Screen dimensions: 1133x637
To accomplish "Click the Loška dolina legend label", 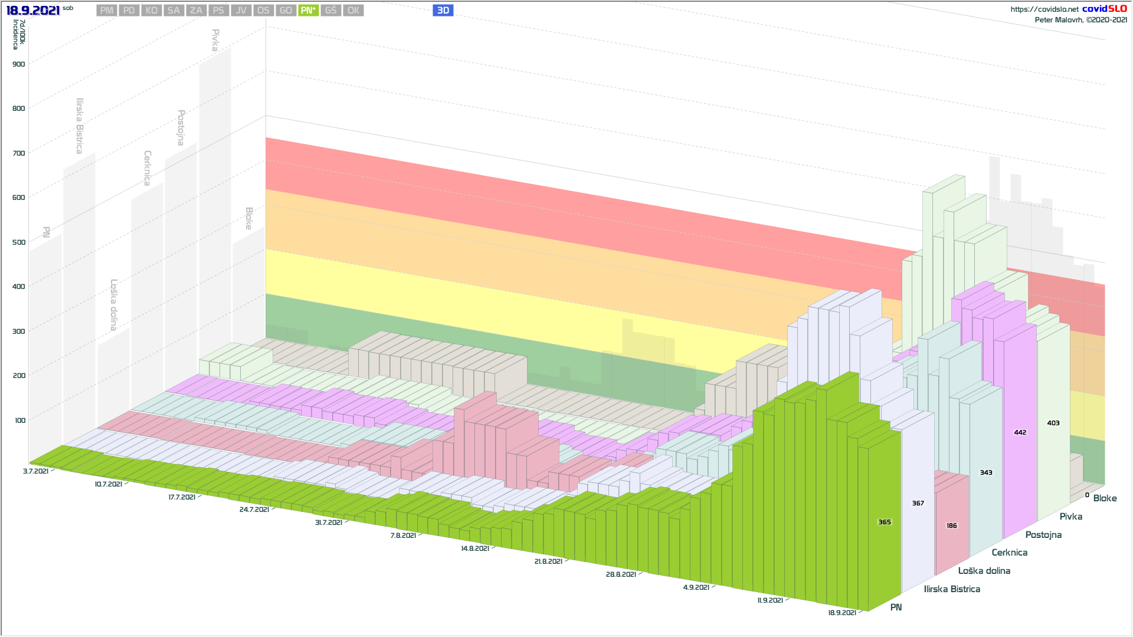I will coord(984,570).
